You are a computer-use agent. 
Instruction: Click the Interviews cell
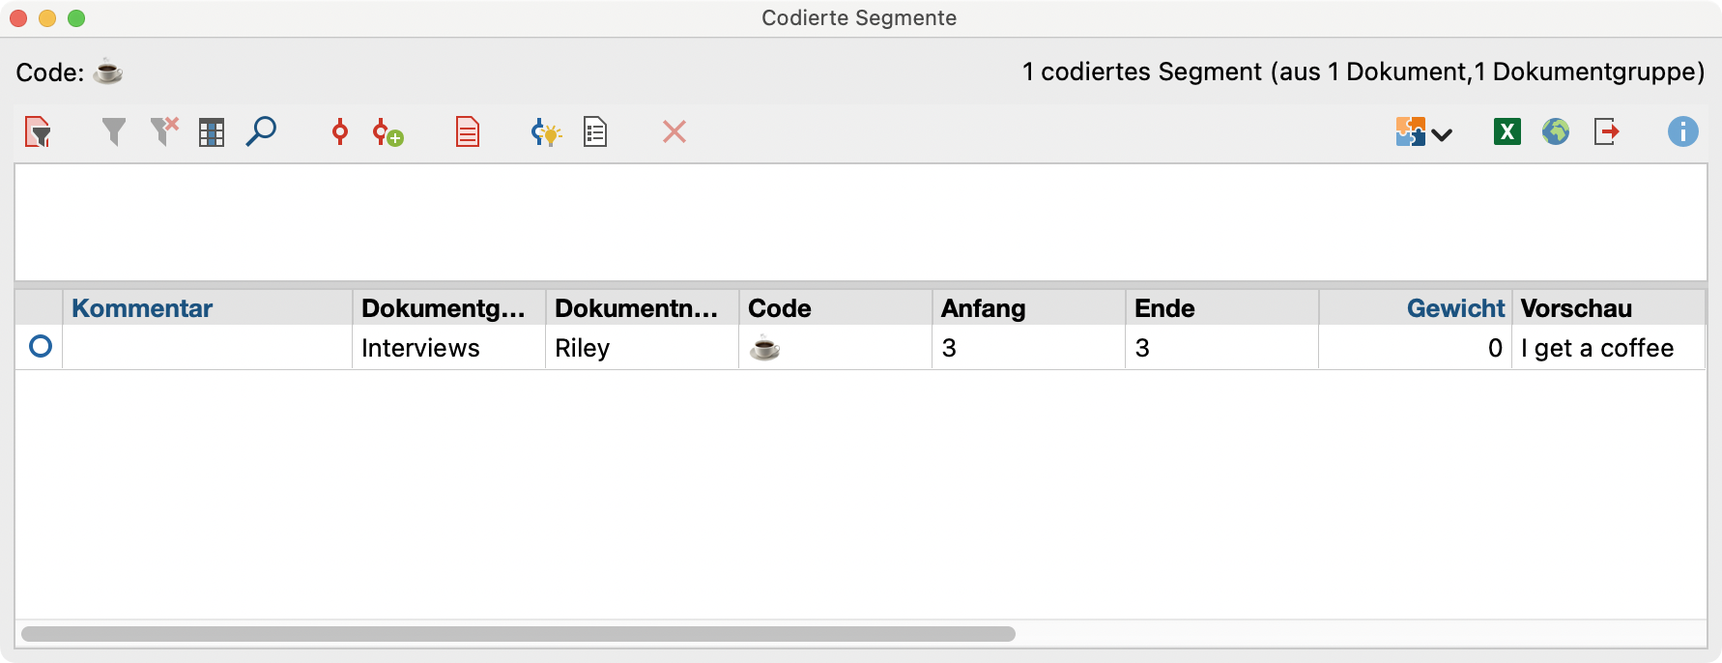coord(449,348)
